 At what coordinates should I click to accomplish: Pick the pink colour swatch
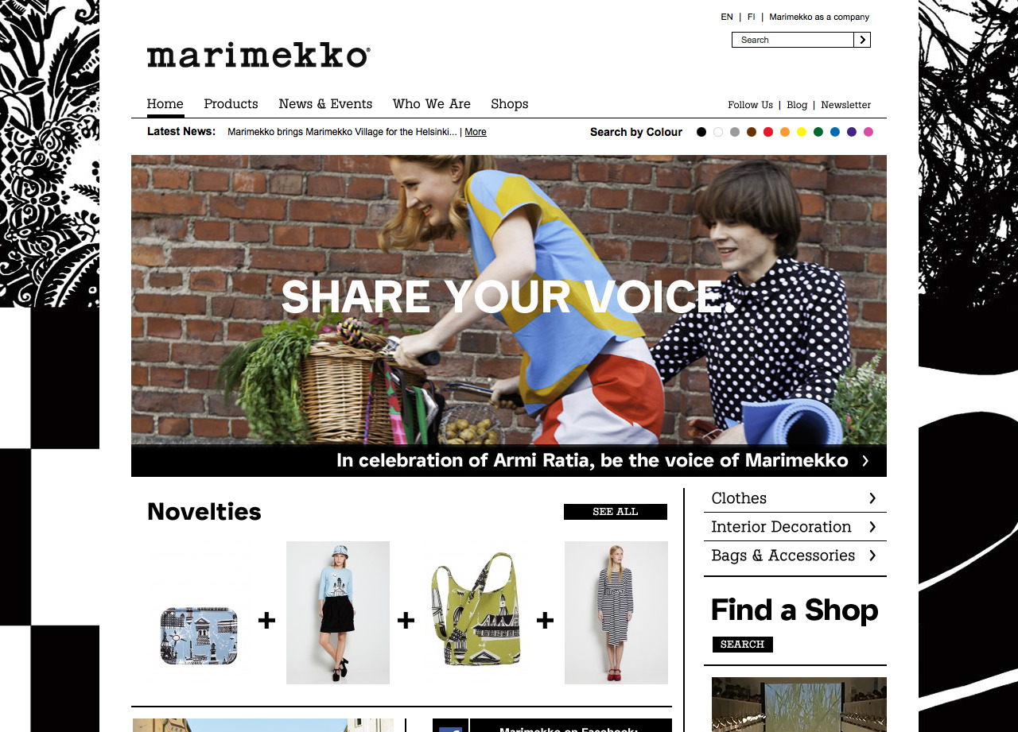(868, 132)
